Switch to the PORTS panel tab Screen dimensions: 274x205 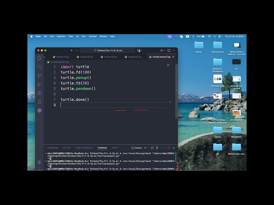tap(115, 148)
